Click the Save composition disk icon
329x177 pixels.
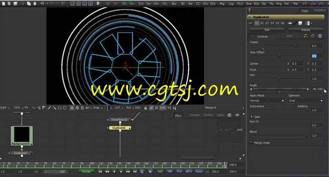tap(15, 4)
